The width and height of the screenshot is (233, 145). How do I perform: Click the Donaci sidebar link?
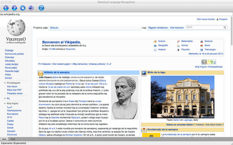[x=8, y=78]
